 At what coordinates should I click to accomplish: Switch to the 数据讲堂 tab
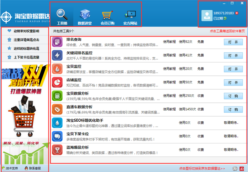tap(85, 17)
